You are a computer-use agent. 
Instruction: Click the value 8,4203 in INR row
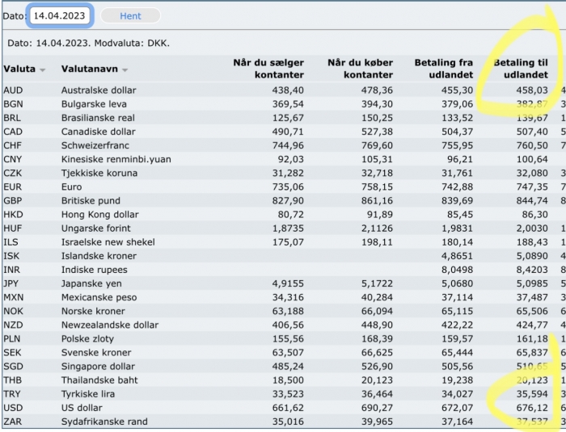[532, 270]
